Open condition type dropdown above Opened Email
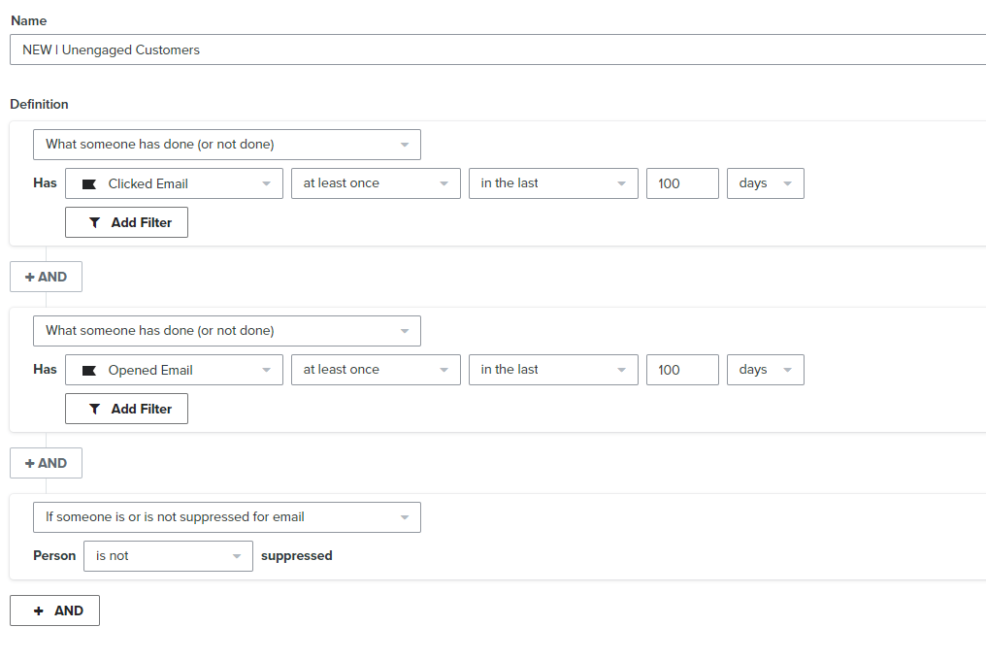 pos(227,331)
